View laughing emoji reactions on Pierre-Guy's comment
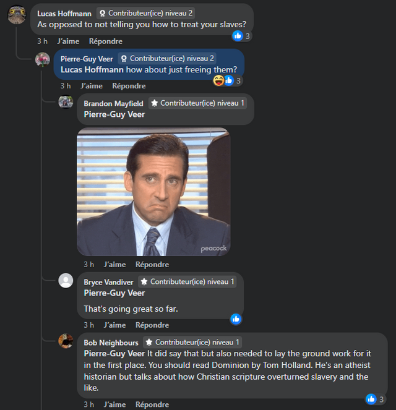The image size is (396, 410). (218, 80)
